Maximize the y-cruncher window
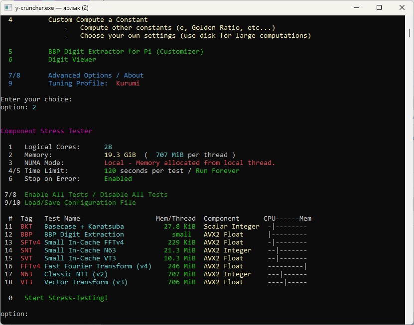Viewport: 414px width, 325px height. (379, 7)
